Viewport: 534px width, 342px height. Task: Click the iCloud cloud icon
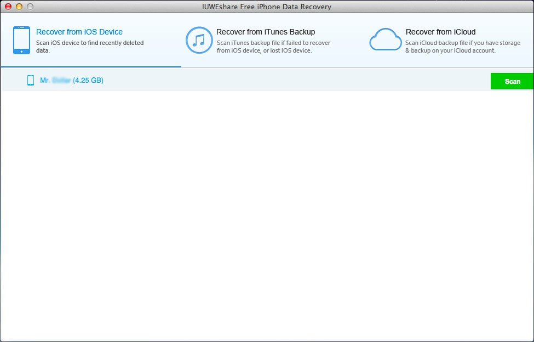[386, 39]
